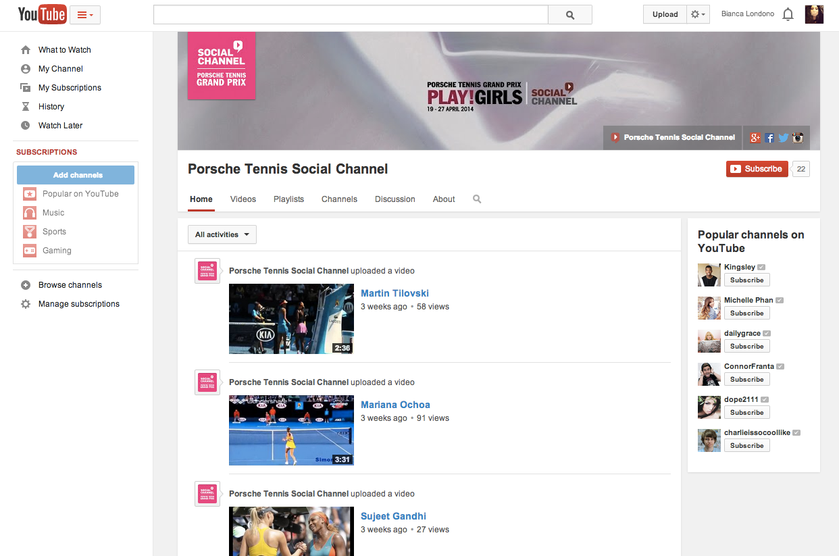Subscribe to ConnorFranta channel
The width and height of the screenshot is (839, 556).
(746, 380)
